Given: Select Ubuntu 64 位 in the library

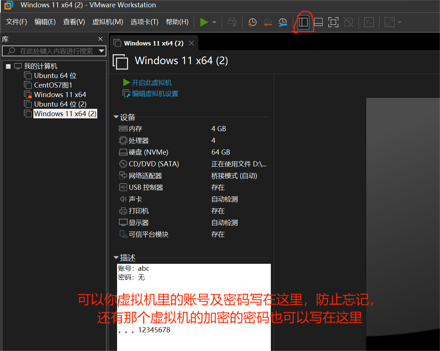Looking at the screenshot, I should (55, 75).
